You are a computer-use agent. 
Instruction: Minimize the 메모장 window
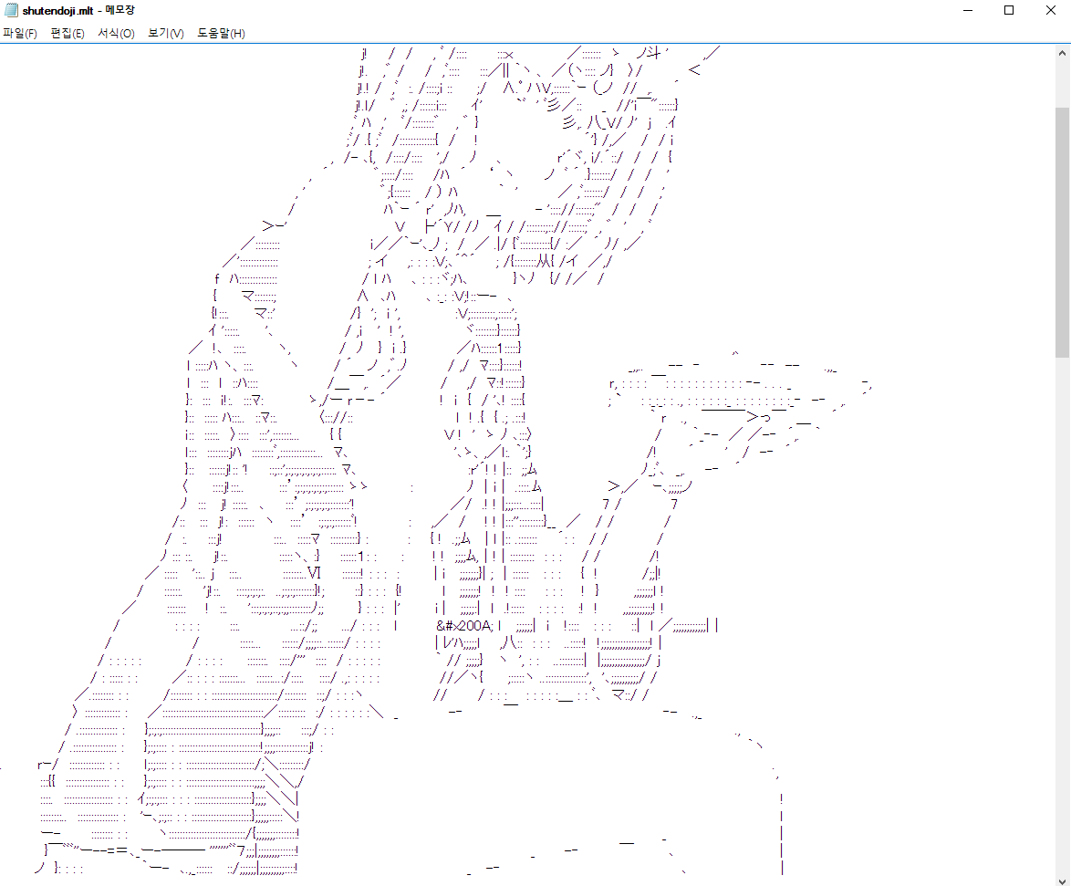click(966, 10)
